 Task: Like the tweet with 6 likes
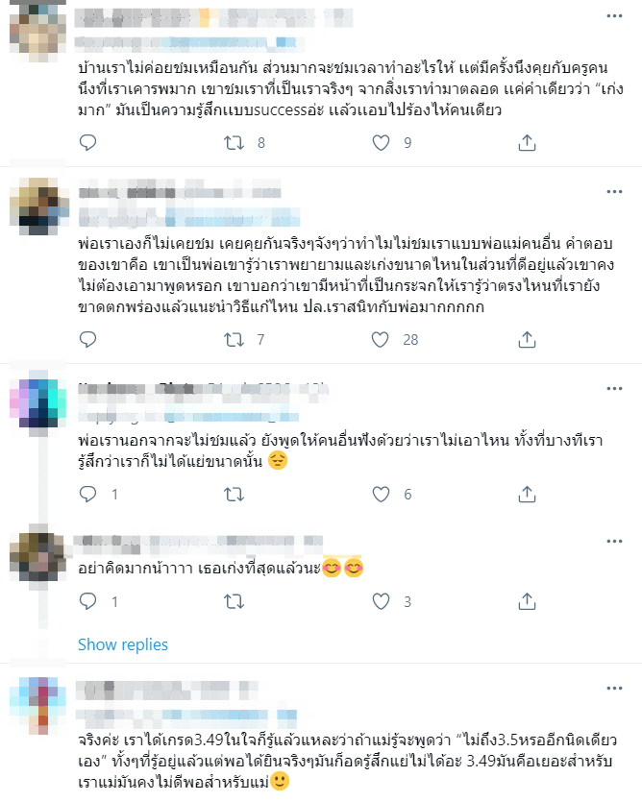tap(381, 494)
